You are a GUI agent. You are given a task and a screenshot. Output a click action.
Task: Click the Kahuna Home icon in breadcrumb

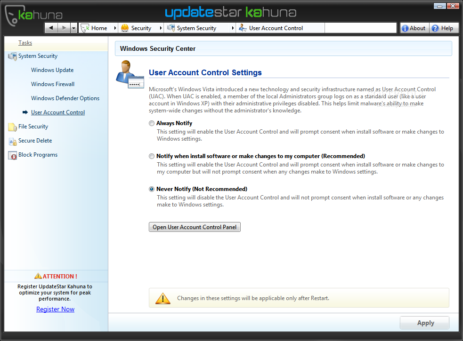click(x=85, y=28)
